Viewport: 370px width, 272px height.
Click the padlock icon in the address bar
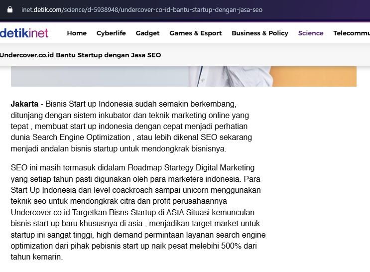coord(9,9)
